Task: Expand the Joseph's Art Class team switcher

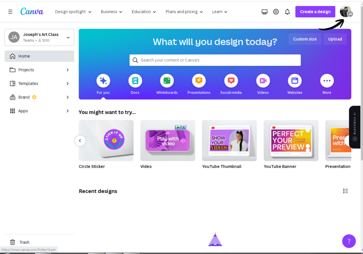Action: [68, 37]
